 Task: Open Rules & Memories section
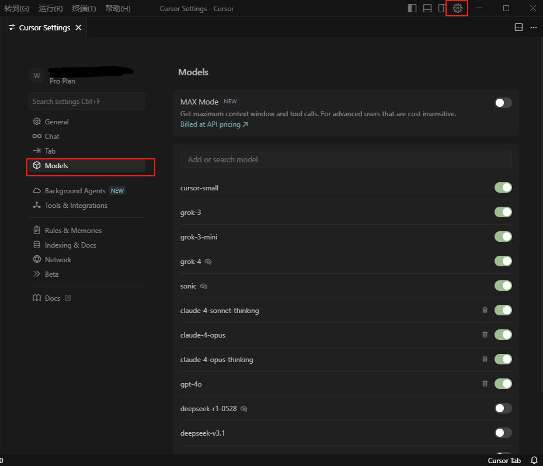pos(87,231)
